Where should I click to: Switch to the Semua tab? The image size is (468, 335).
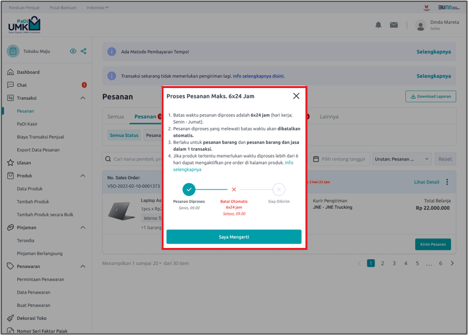tap(115, 117)
